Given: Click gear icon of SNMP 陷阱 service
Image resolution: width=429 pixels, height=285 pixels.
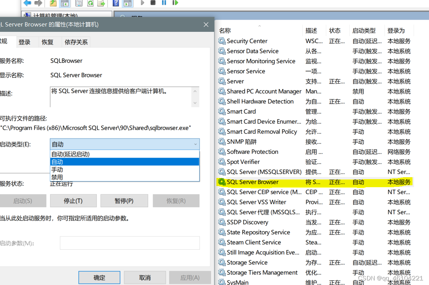Looking at the screenshot, I should point(222,142).
